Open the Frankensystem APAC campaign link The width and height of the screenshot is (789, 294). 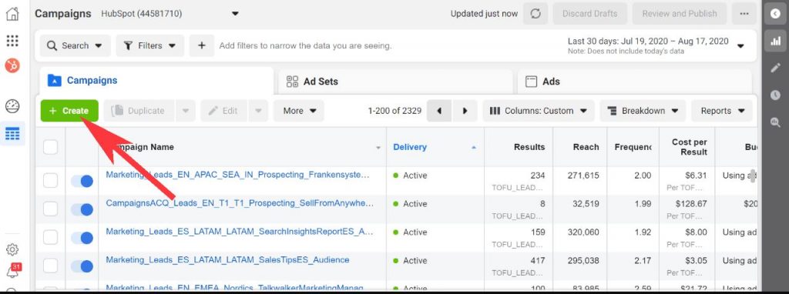[x=237, y=175]
